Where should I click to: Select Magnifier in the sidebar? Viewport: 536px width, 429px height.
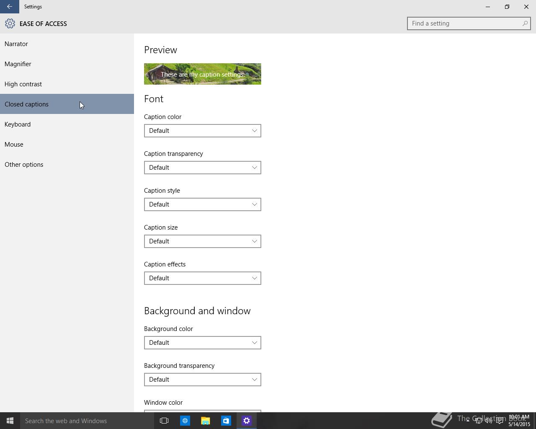click(x=67, y=64)
